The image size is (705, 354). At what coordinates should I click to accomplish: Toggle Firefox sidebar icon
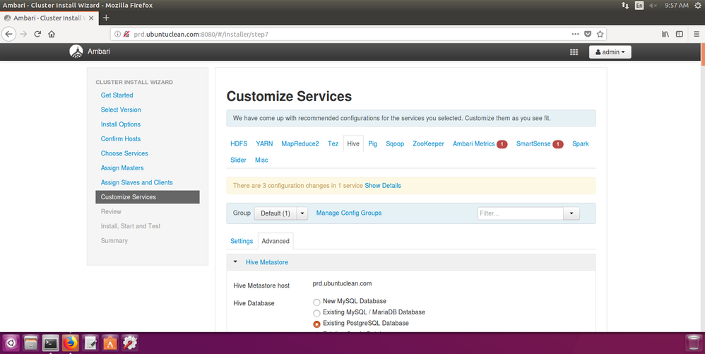680,34
